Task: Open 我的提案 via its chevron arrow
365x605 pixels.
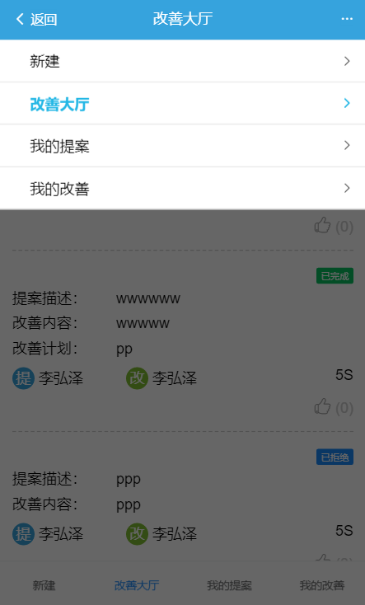Action: tap(347, 145)
